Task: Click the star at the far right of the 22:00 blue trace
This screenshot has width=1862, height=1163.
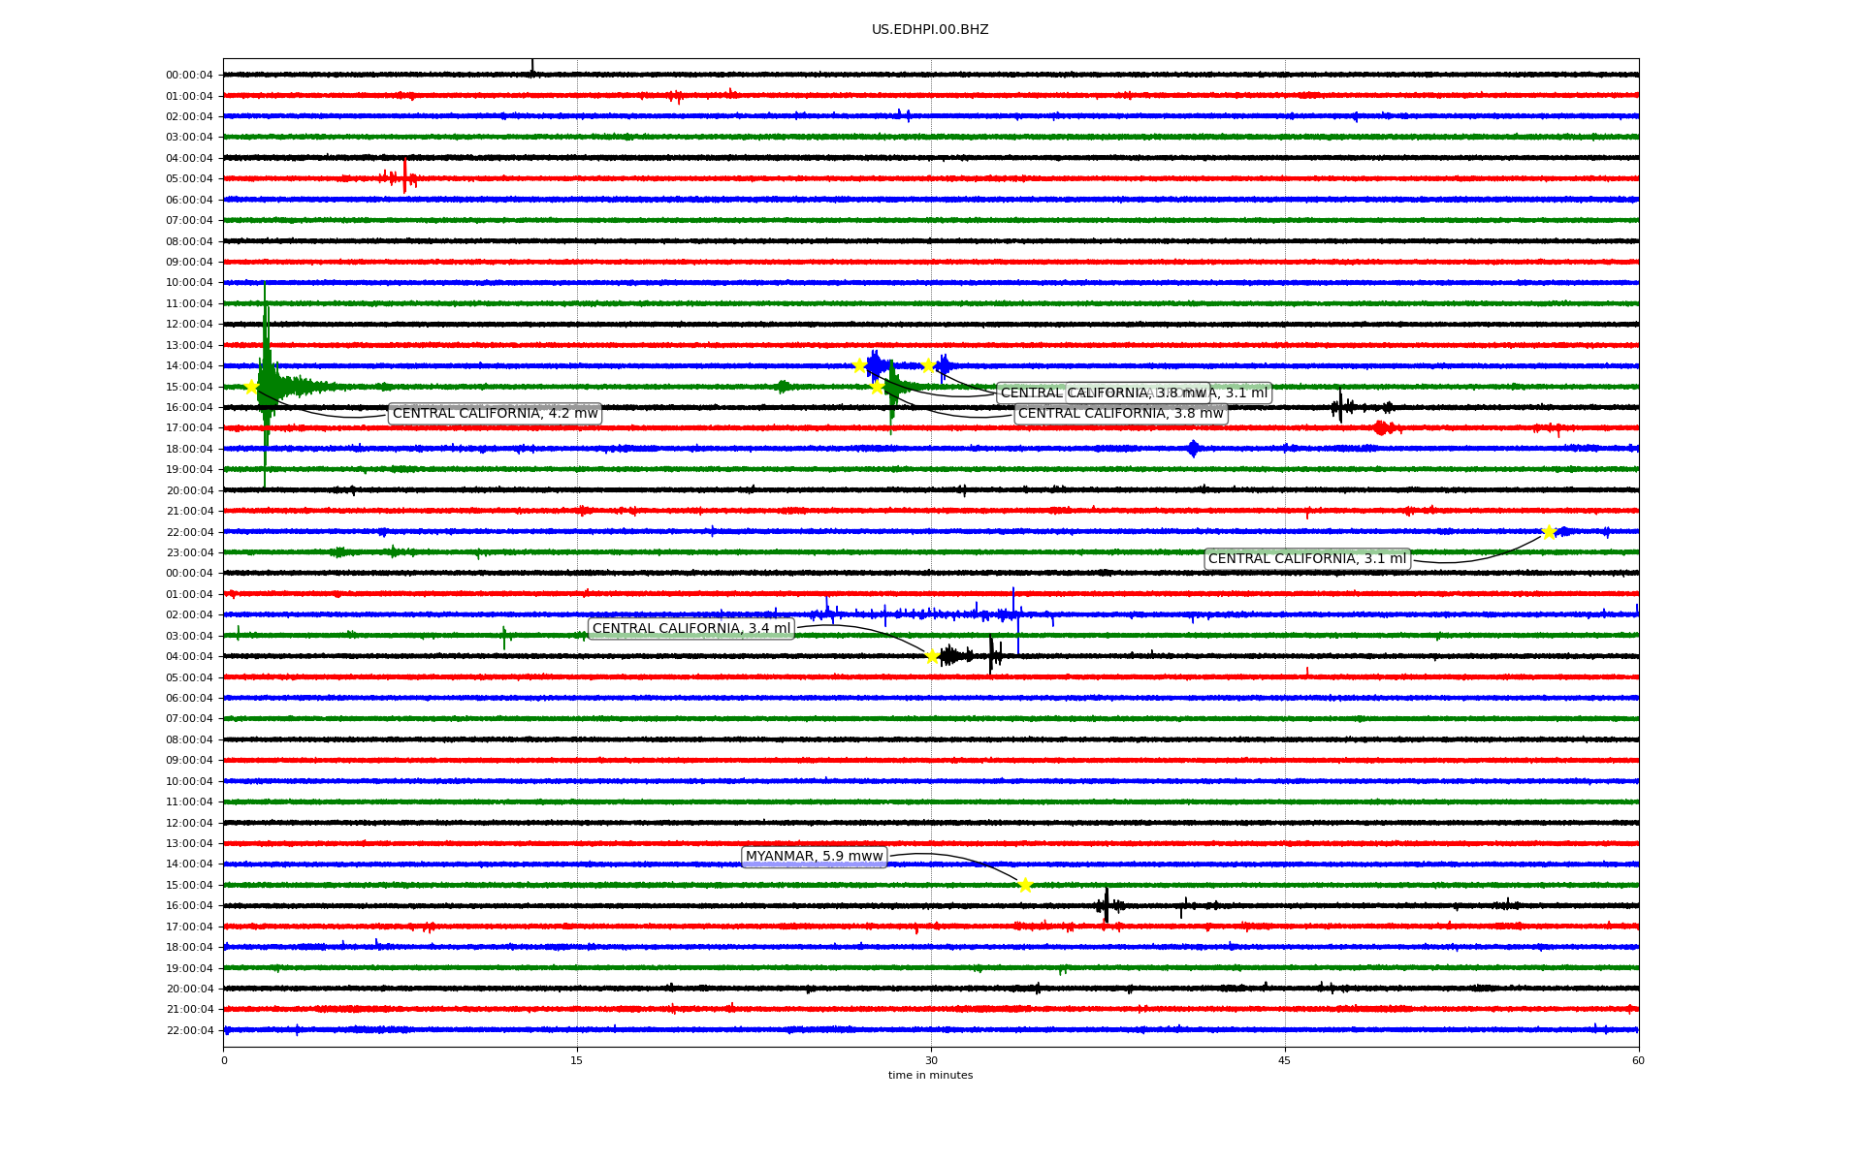Action: 1549,532
